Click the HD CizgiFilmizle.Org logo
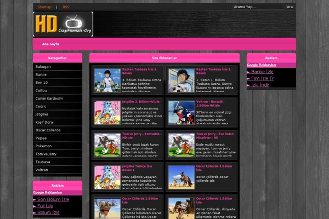 [x=63, y=24]
